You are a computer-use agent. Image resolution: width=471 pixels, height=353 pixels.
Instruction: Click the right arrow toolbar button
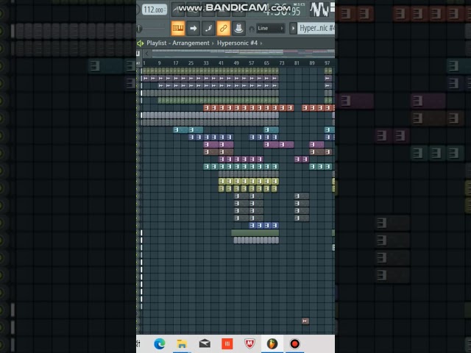193,28
